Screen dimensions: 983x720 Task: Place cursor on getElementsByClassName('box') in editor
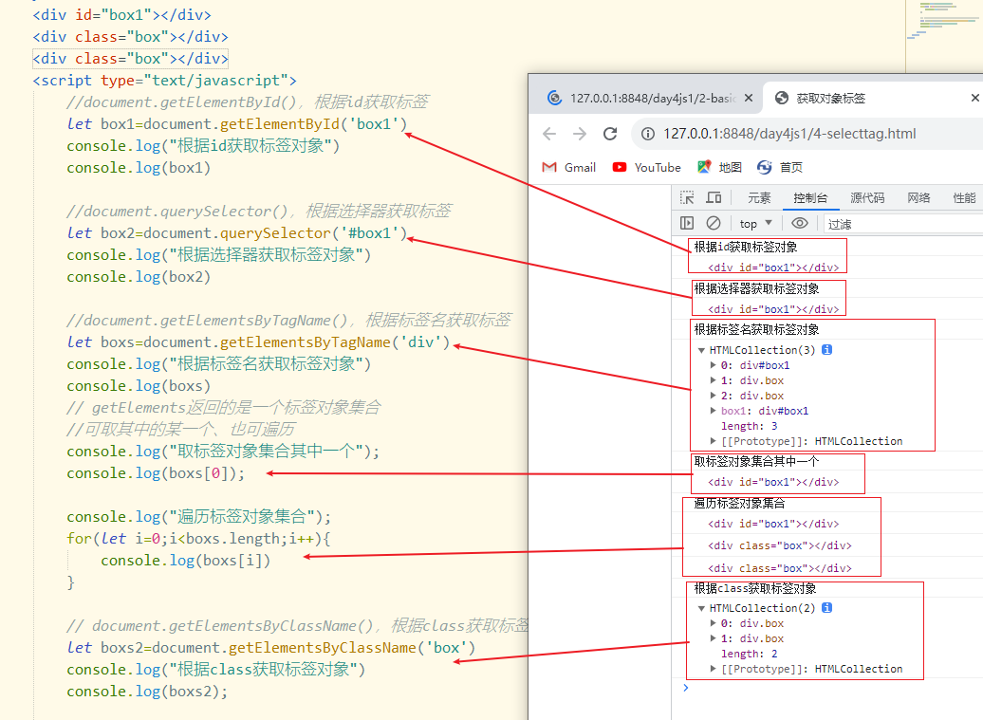[x=352, y=648]
